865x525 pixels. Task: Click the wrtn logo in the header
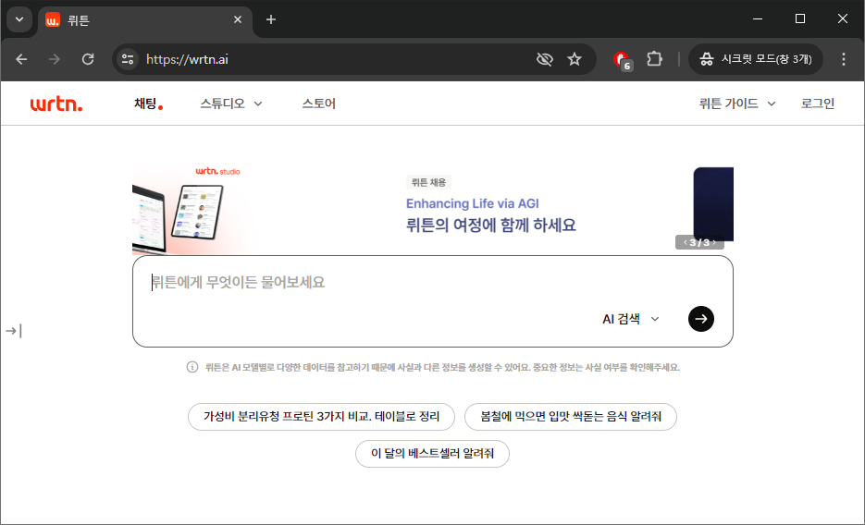(x=56, y=104)
